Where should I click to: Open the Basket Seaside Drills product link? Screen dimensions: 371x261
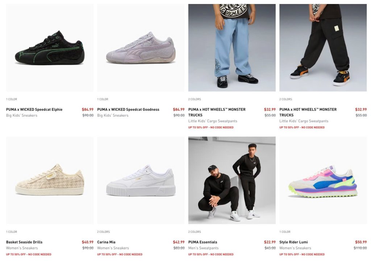pos(24,242)
